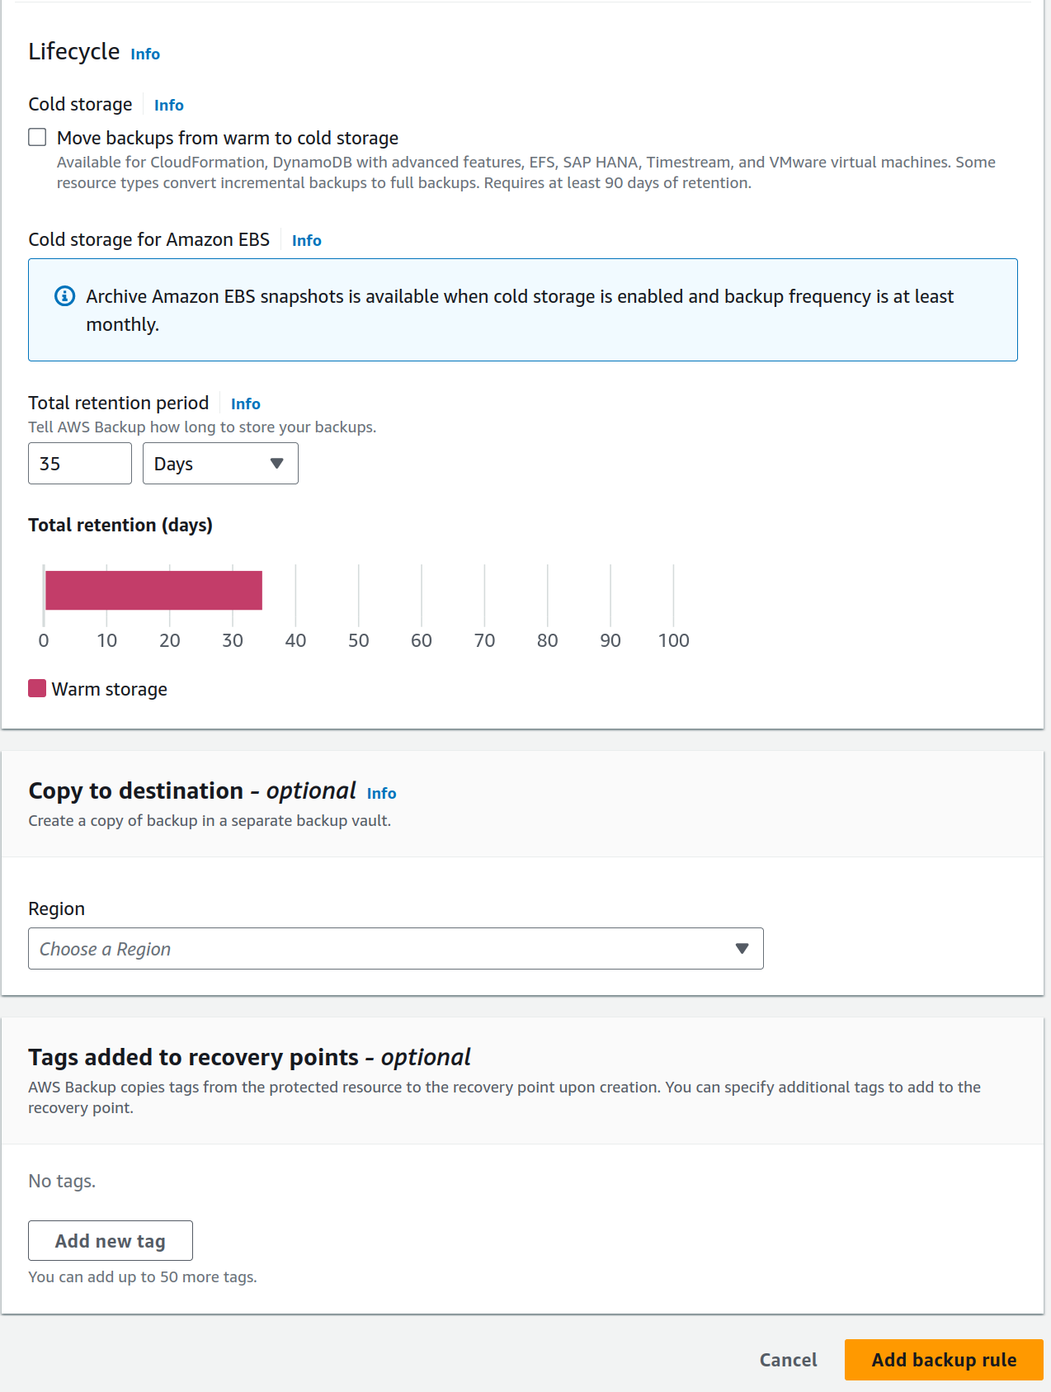The width and height of the screenshot is (1051, 1392).
Task: Click the info circle icon in EBS alert
Action: [x=64, y=296]
